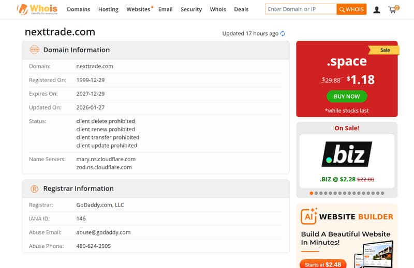Click the nexttrade.com page heading

(60, 32)
